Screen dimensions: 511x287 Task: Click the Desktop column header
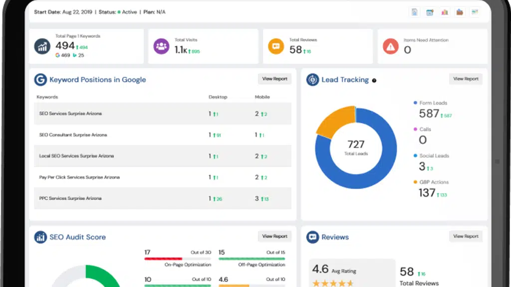pyautogui.click(x=218, y=97)
